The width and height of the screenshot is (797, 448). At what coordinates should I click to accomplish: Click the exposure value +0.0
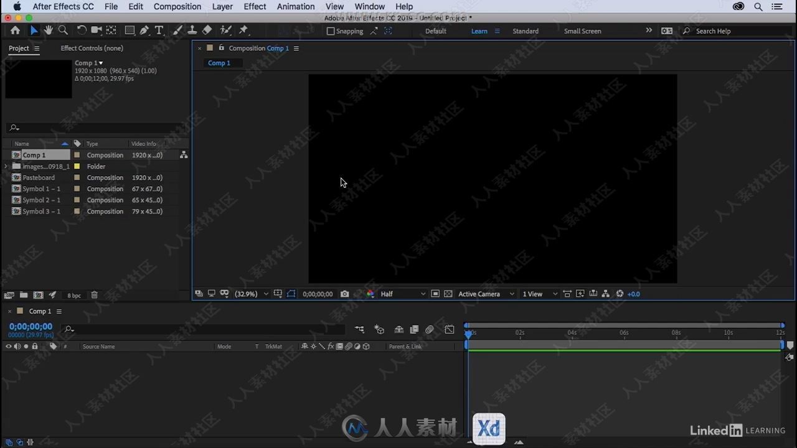coord(633,294)
